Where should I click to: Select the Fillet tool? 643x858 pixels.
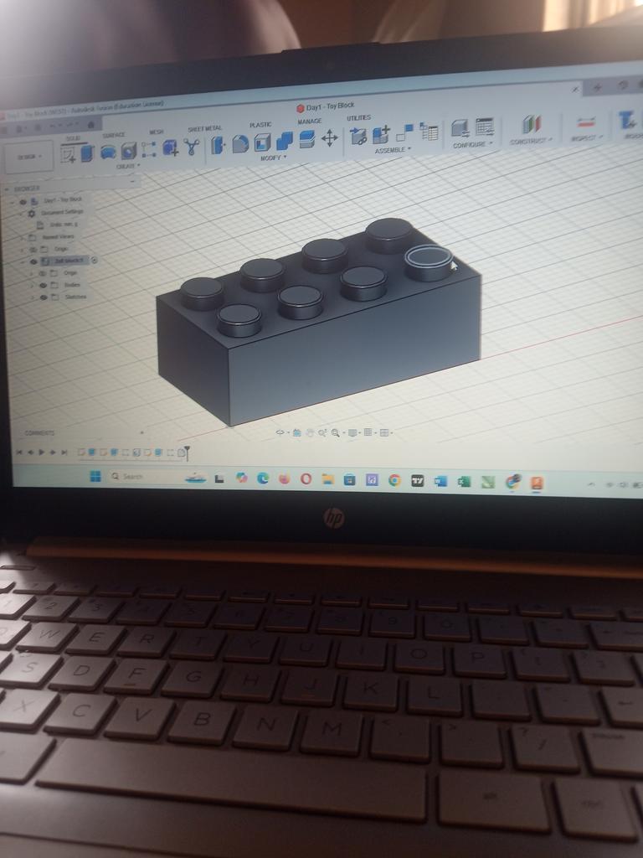240,144
